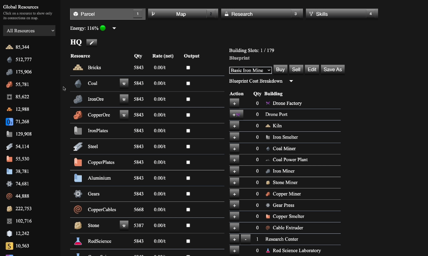Click the pencil edit icon next to HQ
The image size is (428, 256).
point(91,42)
